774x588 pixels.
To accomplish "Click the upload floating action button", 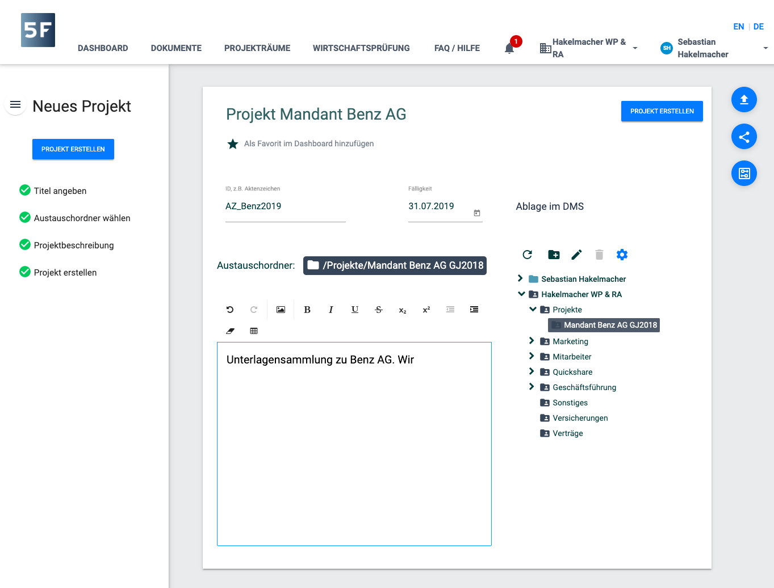I will pos(744,100).
